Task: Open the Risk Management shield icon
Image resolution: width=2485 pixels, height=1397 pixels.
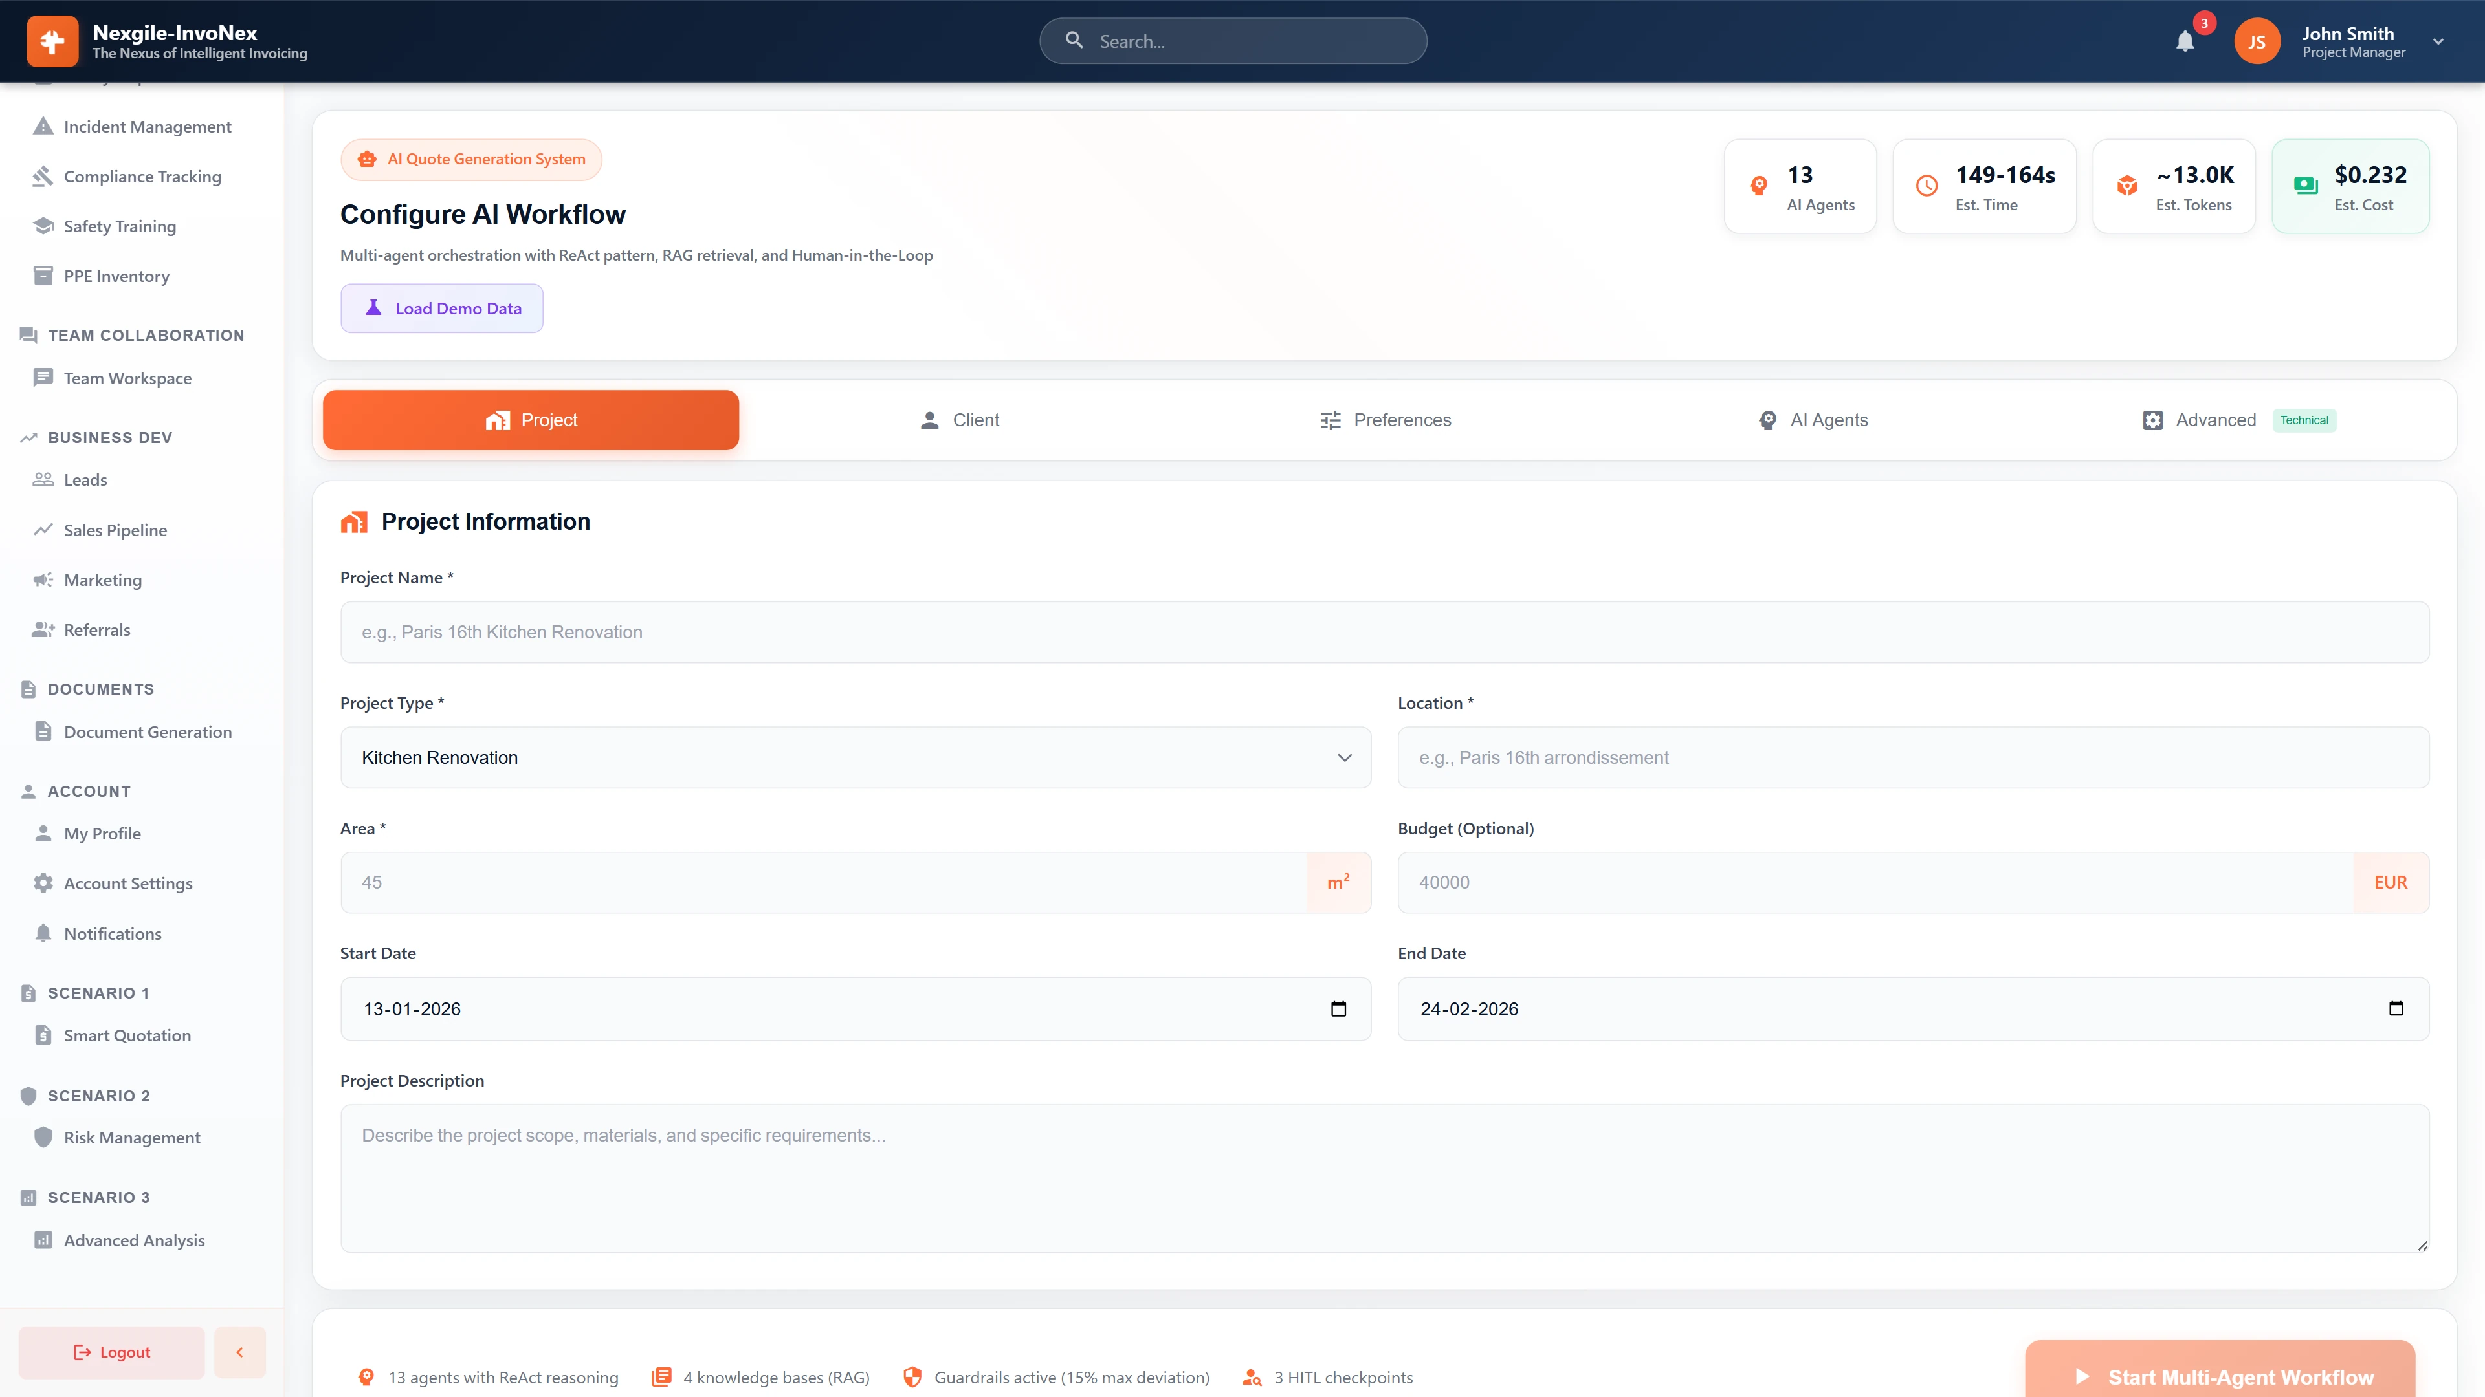Action: pos(43,1137)
